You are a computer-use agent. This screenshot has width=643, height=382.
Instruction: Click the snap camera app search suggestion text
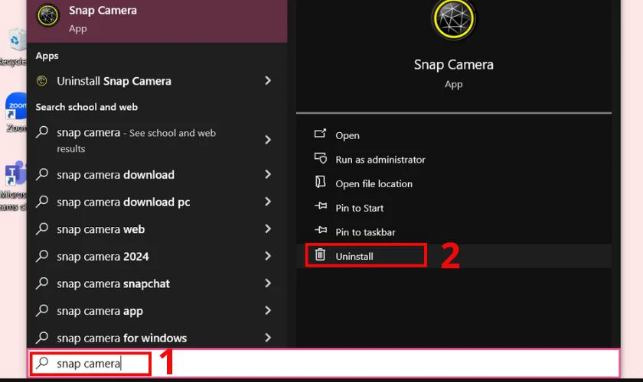coord(100,311)
